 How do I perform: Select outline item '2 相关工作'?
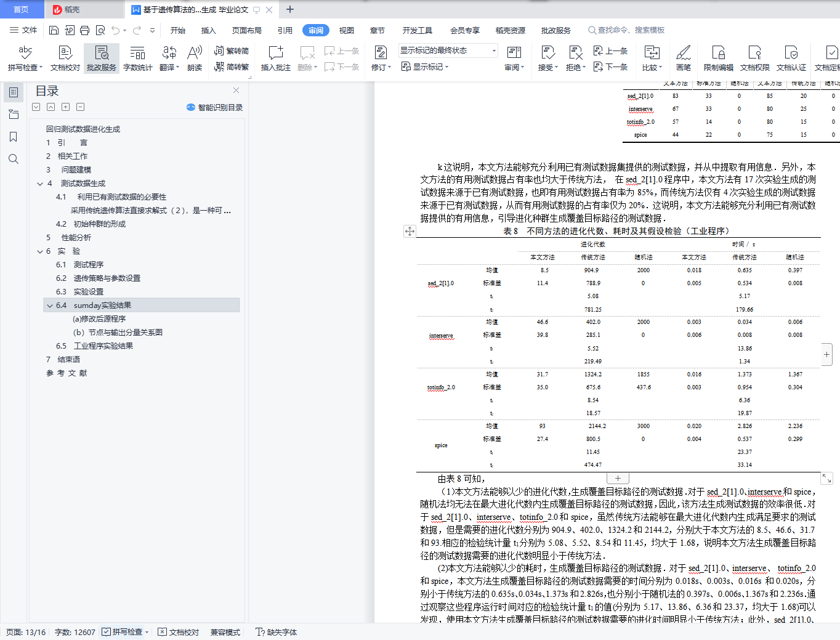coord(67,156)
